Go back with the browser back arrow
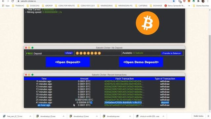 (x=3, y=1)
